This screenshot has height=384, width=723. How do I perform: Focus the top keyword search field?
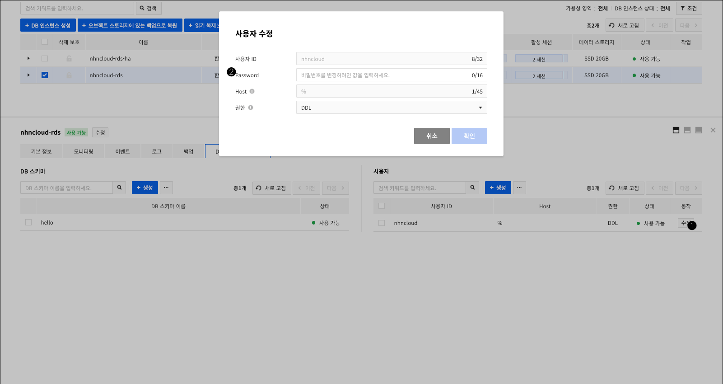pos(77,8)
